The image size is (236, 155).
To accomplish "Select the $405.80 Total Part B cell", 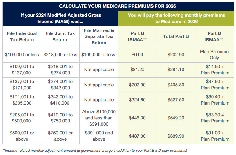I will [x=176, y=85].
